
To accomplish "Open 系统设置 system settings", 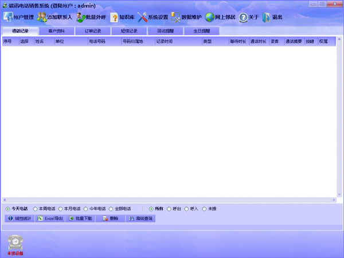I will (x=153, y=17).
